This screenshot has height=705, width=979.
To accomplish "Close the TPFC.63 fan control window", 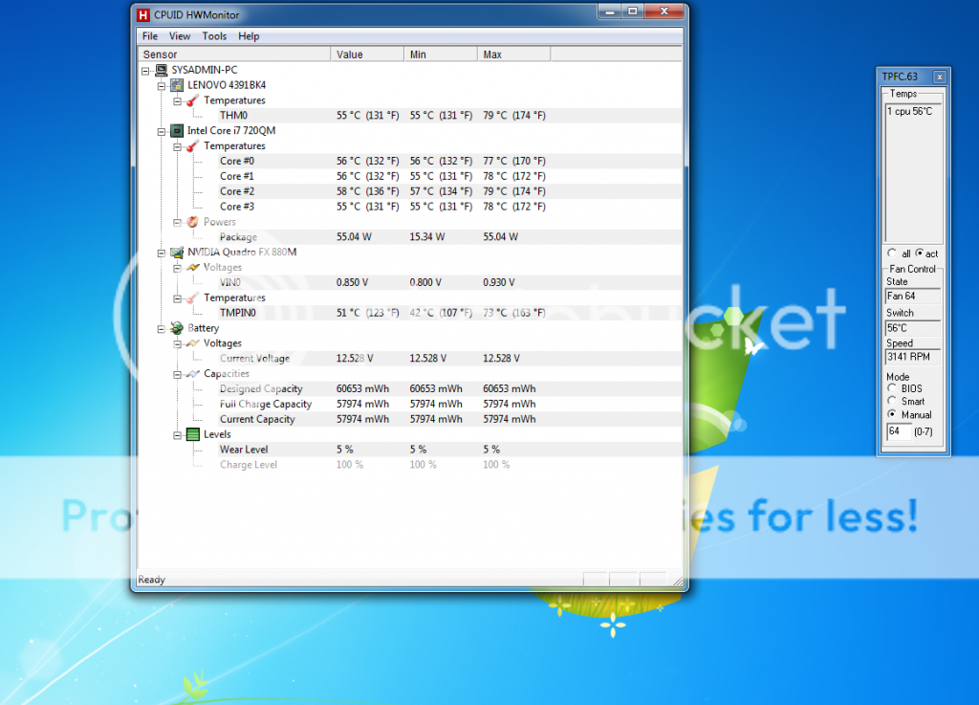I will click(x=939, y=77).
